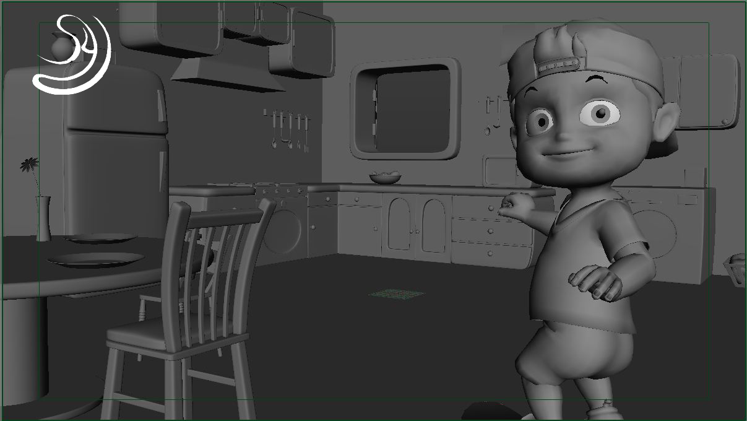Select the plate nearest the flower vase

click(x=101, y=238)
